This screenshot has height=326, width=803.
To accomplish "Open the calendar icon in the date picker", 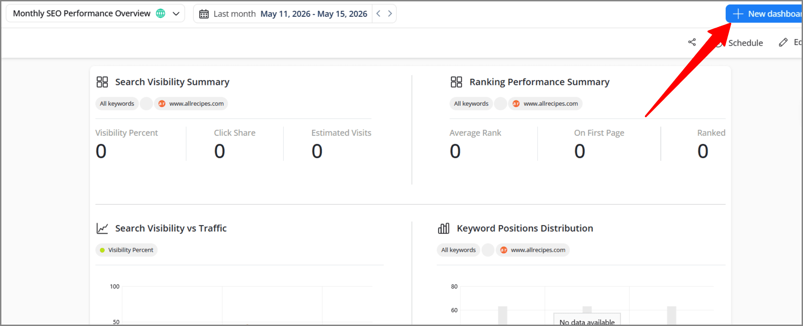I will click(204, 14).
